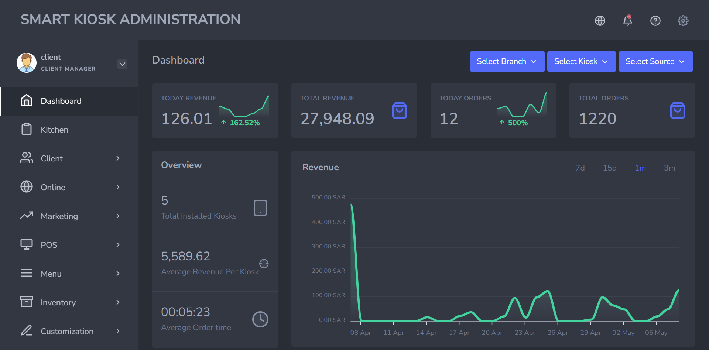Expand the Online submenu chevron
This screenshot has width=709, height=350.
tap(118, 187)
